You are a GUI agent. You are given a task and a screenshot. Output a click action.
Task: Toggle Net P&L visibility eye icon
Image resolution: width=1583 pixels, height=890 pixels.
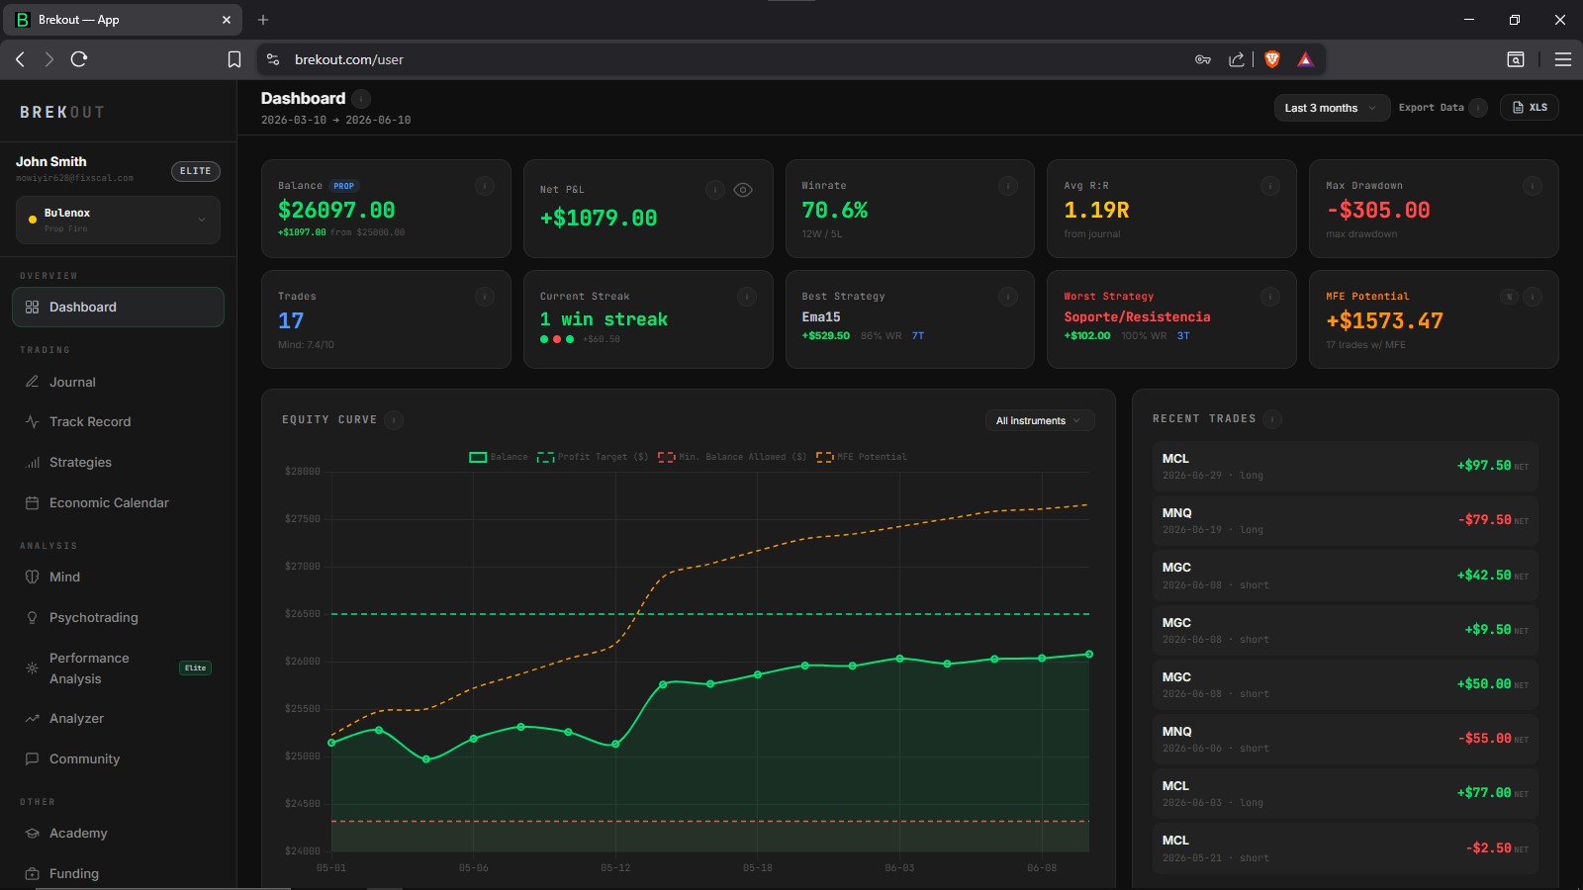[743, 190]
